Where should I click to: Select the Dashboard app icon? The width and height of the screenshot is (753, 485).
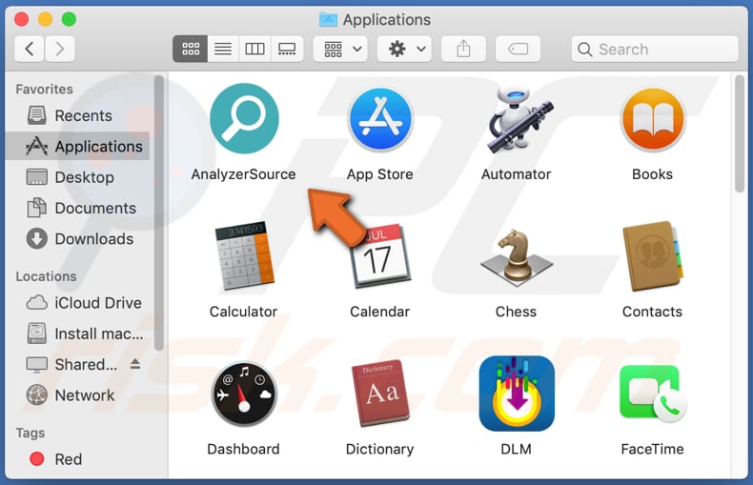click(x=244, y=394)
